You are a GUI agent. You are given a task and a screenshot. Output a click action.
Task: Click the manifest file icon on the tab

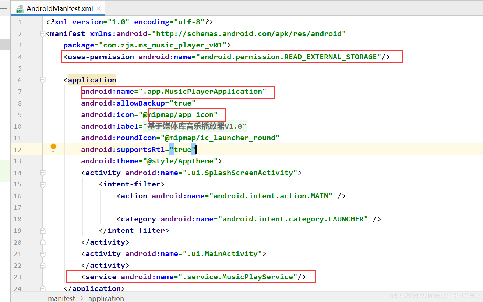[20, 9]
